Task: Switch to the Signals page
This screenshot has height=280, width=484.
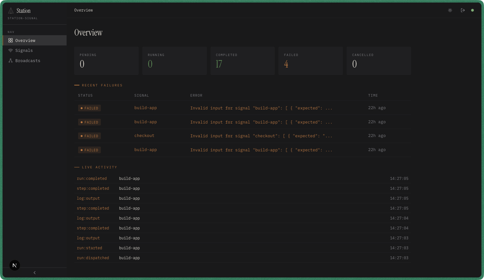Action: click(24, 50)
